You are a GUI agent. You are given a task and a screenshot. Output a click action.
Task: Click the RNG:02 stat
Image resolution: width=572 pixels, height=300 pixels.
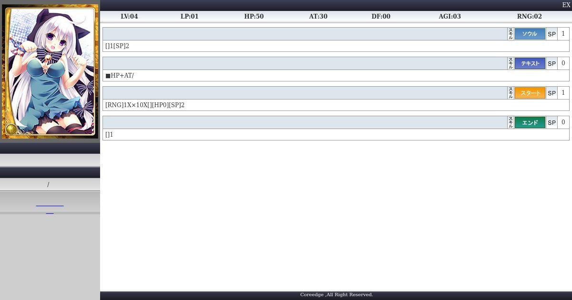pyautogui.click(x=529, y=16)
